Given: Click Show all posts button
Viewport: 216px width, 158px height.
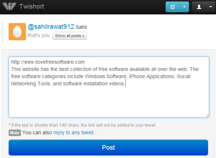Looking at the screenshot, I should coord(70,36).
